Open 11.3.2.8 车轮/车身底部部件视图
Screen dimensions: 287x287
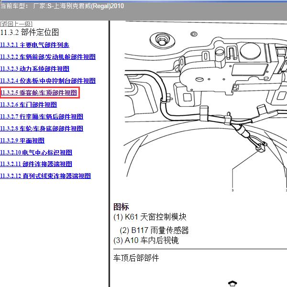pyautogui.click(x=42, y=129)
